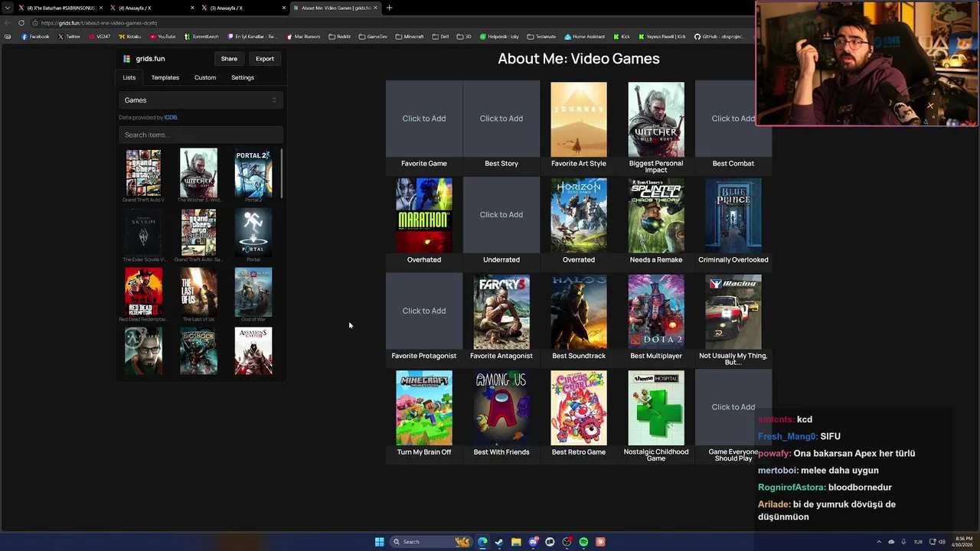Add a game to Best Story slot
Screen dimensions: 980x551
(x=501, y=119)
